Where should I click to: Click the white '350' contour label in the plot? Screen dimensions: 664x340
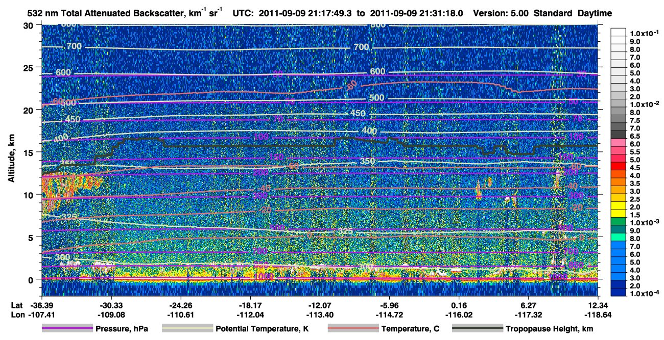pyautogui.click(x=367, y=161)
